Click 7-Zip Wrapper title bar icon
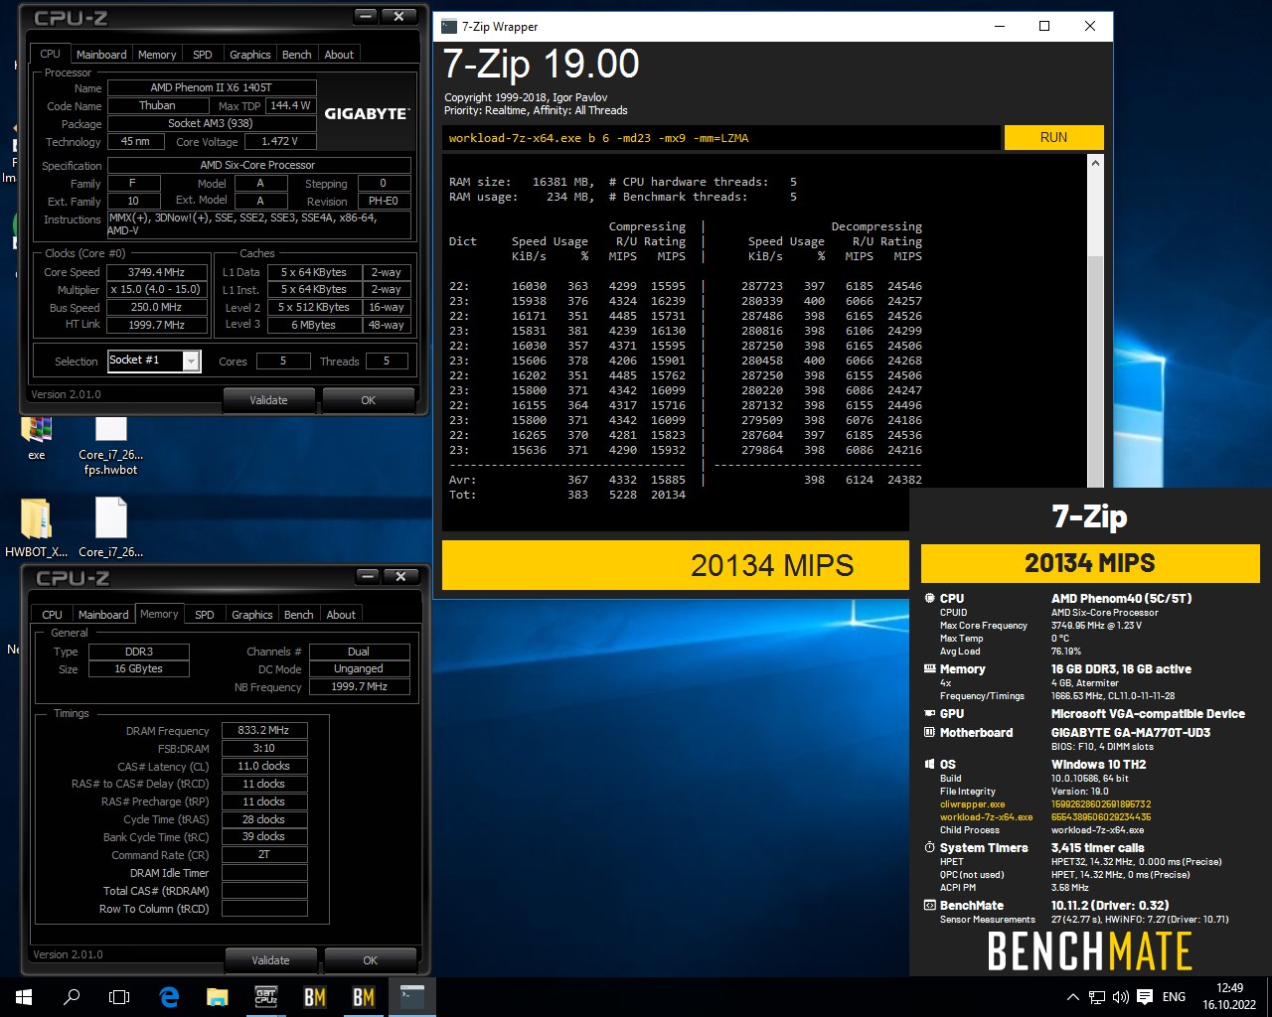Image resolution: width=1272 pixels, height=1017 pixels. pos(449,26)
